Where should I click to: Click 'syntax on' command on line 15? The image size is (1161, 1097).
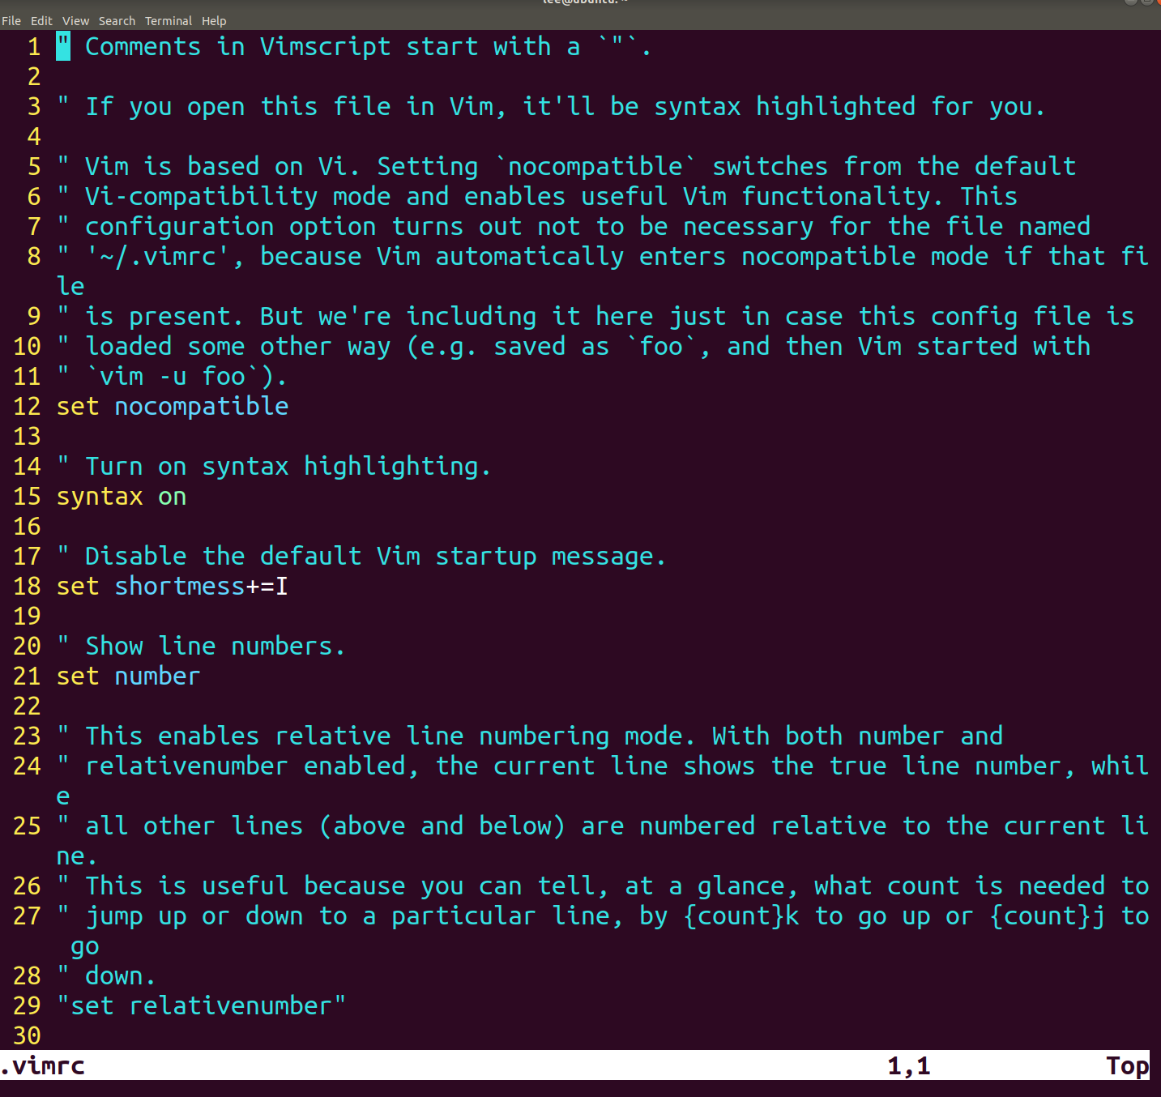click(122, 496)
